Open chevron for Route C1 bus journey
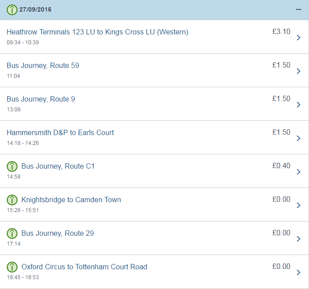Screen dimensions: 309x289 click(x=299, y=172)
